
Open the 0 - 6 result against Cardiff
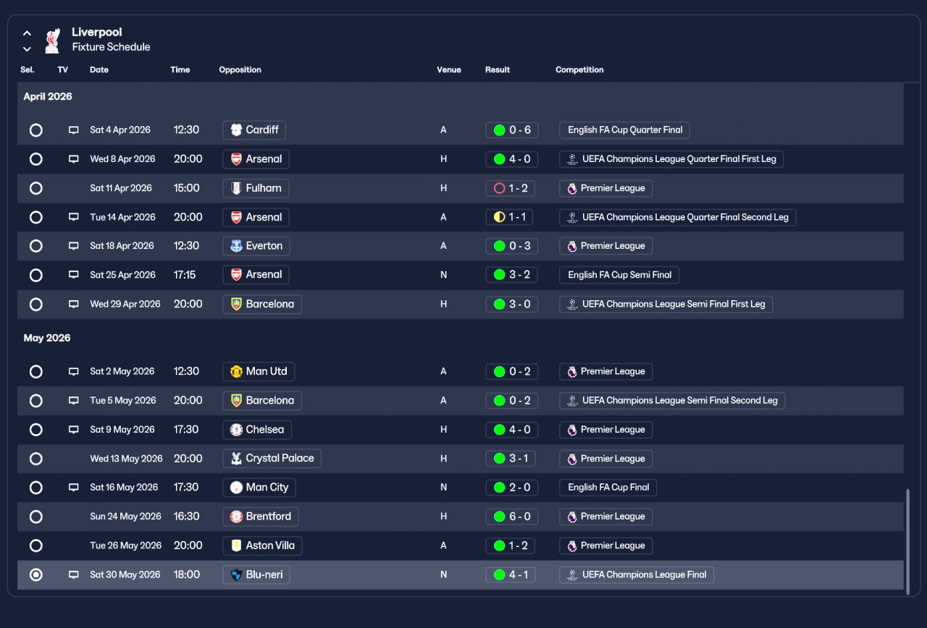click(511, 130)
